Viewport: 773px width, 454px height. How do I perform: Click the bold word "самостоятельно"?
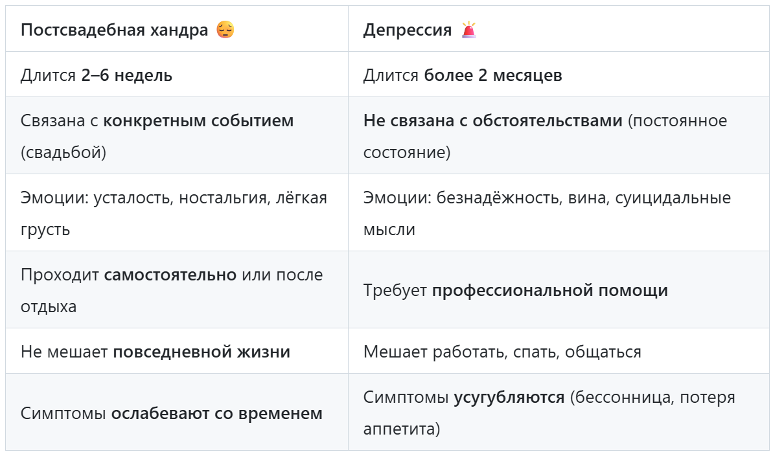pyautogui.click(x=170, y=275)
